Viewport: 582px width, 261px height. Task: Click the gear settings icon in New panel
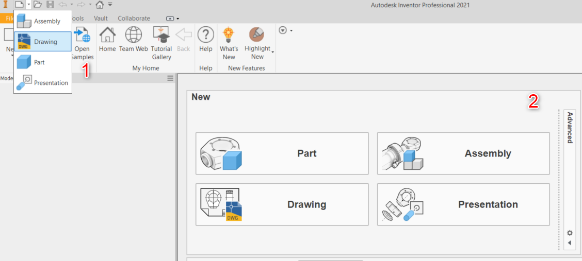[x=570, y=233]
